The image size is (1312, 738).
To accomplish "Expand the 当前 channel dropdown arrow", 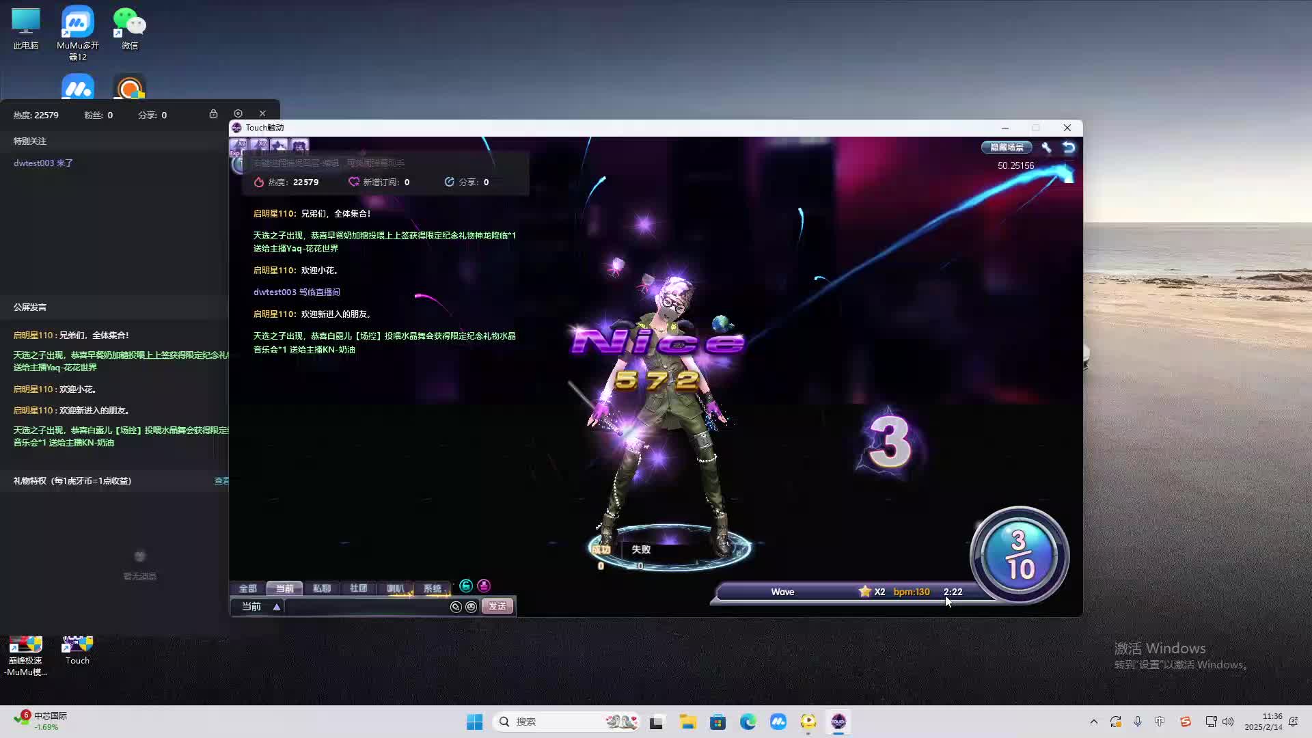I will tap(277, 607).
